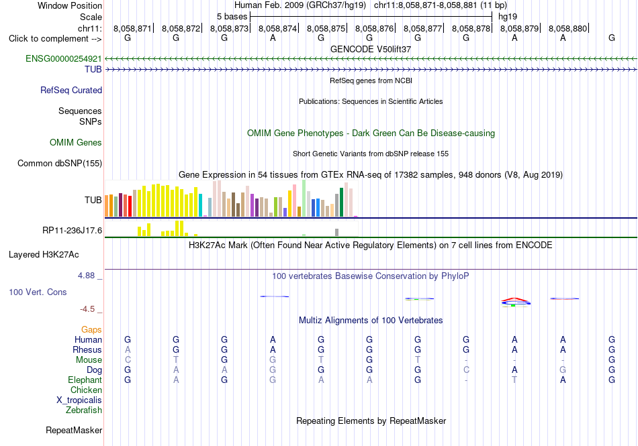Click the 4.88 PhyloP maximum value

(86, 276)
